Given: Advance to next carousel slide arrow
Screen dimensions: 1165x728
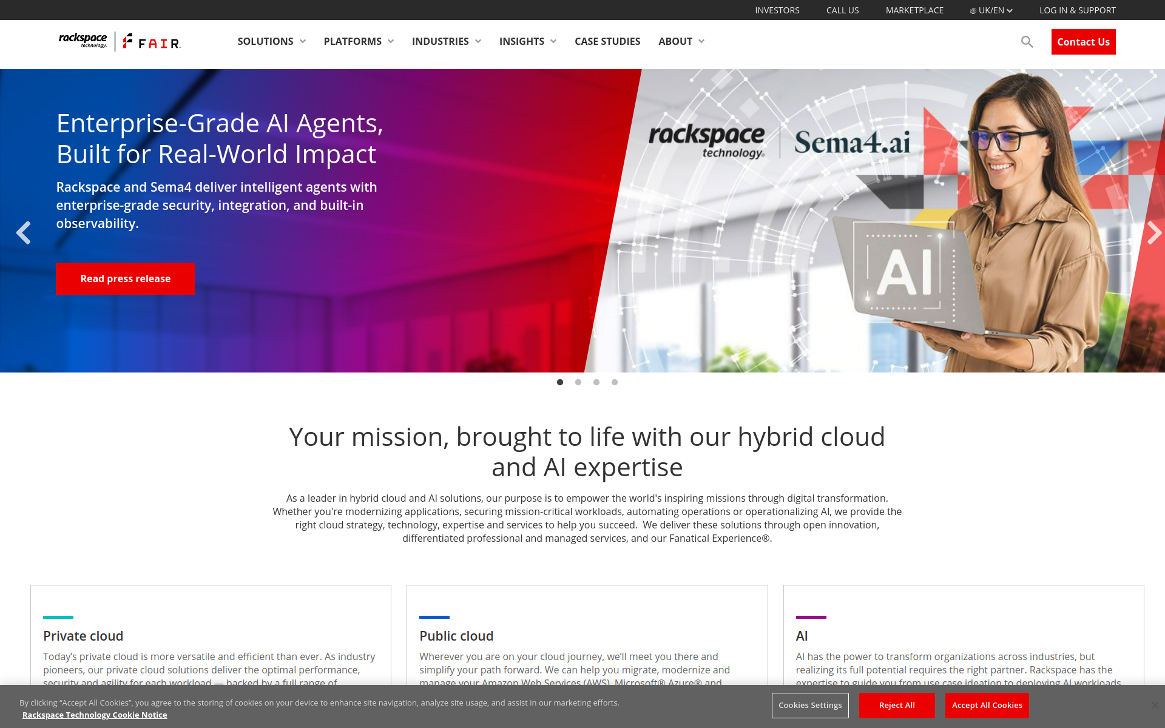Looking at the screenshot, I should [1154, 233].
